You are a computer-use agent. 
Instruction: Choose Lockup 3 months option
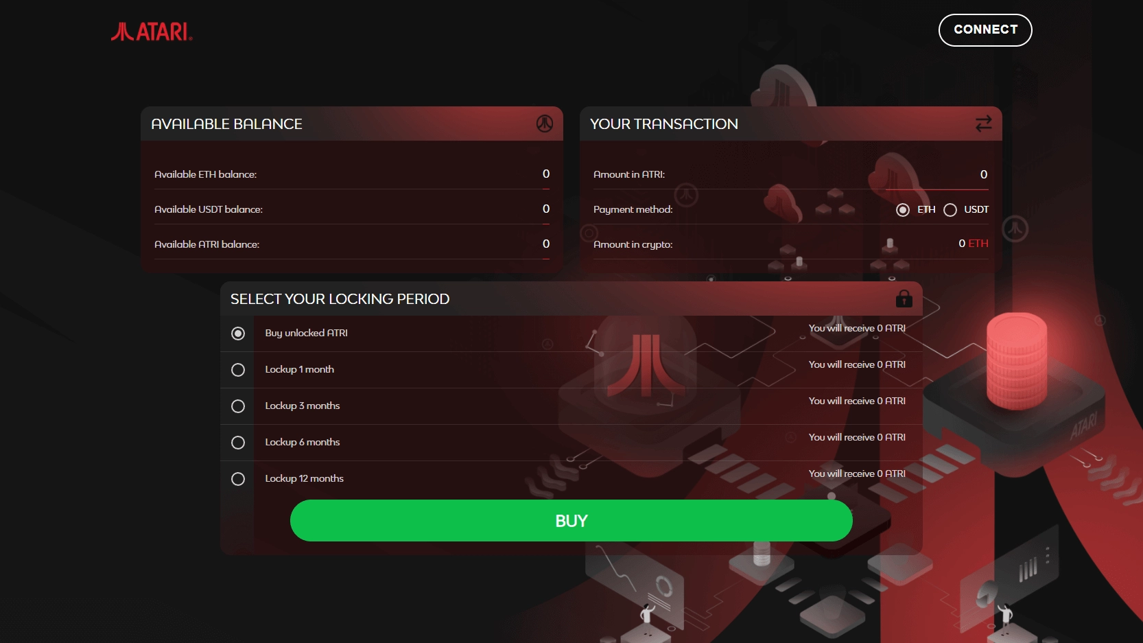(238, 406)
